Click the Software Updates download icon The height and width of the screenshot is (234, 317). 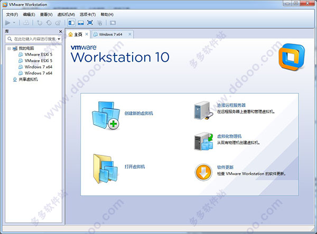[x=203, y=171]
